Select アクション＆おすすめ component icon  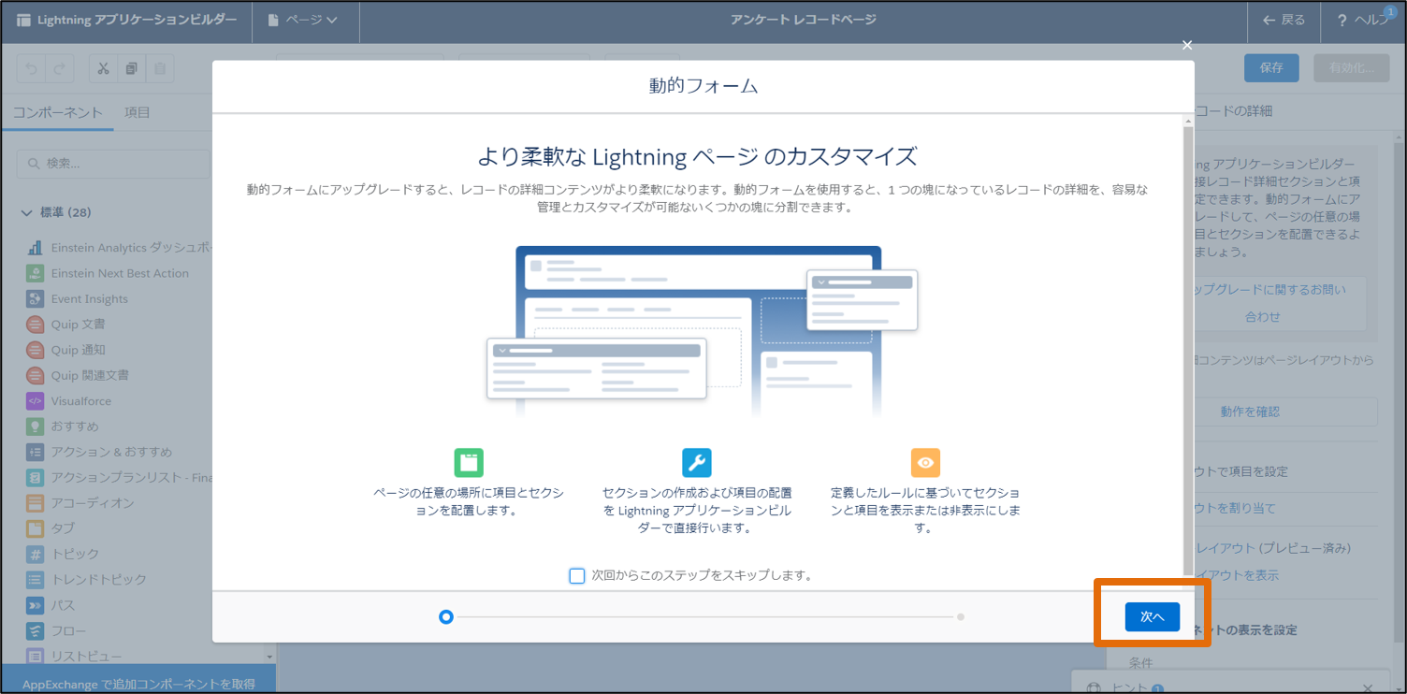(x=35, y=452)
